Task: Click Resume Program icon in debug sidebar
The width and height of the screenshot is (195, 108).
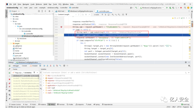Action: coord(9,73)
